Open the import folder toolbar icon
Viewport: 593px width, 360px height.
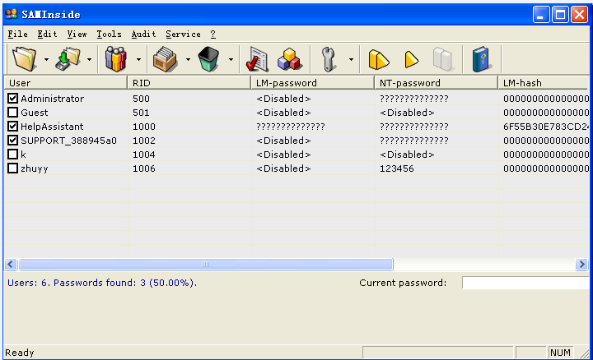[25, 59]
